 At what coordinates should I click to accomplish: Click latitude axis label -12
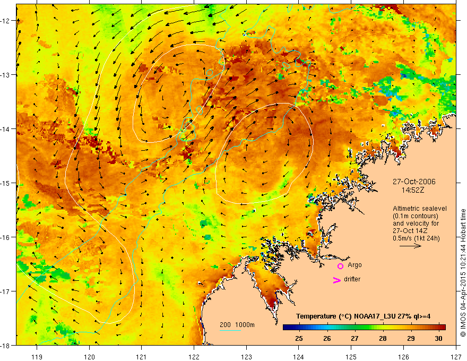coord(5,21)
